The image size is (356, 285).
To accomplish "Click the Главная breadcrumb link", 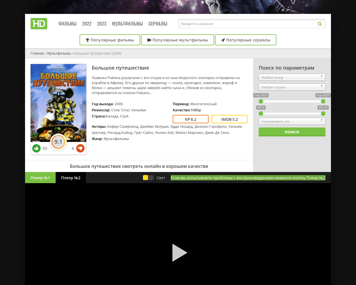I will tap(37, 53).
